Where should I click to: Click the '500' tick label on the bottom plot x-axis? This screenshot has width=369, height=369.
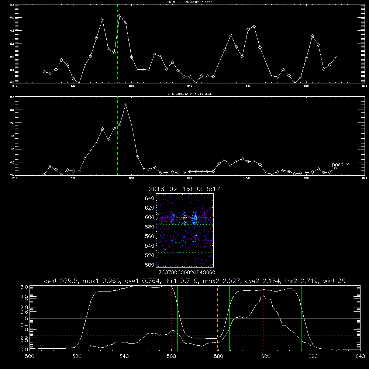pos(30,356)
